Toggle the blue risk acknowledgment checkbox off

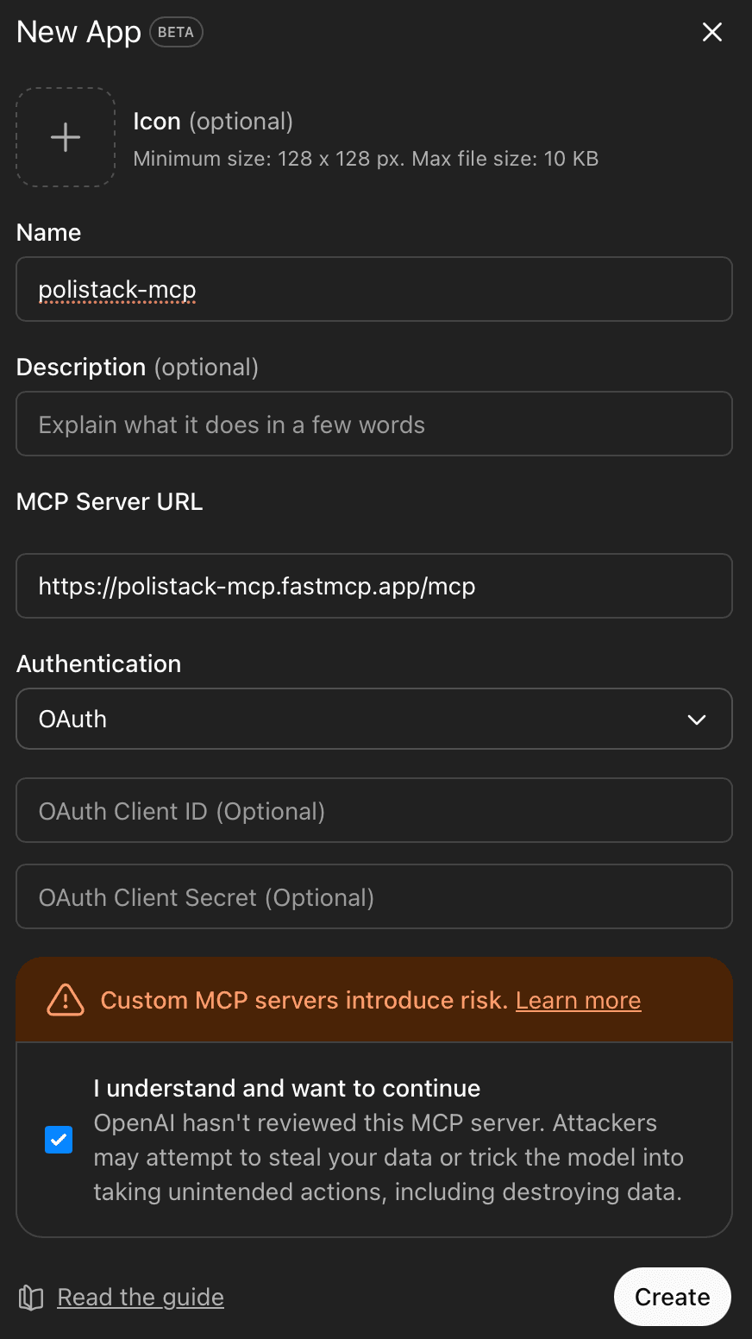(x=58, y=1140)
